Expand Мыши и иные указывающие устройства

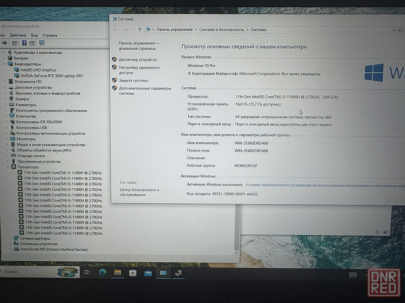click(7, 145)
